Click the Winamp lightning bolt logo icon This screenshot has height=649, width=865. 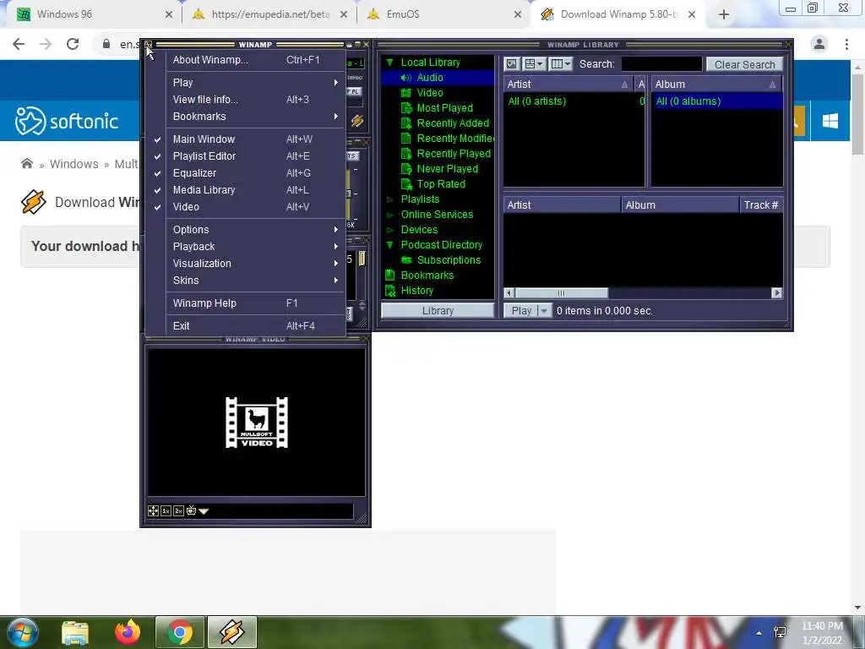[357, 121]
